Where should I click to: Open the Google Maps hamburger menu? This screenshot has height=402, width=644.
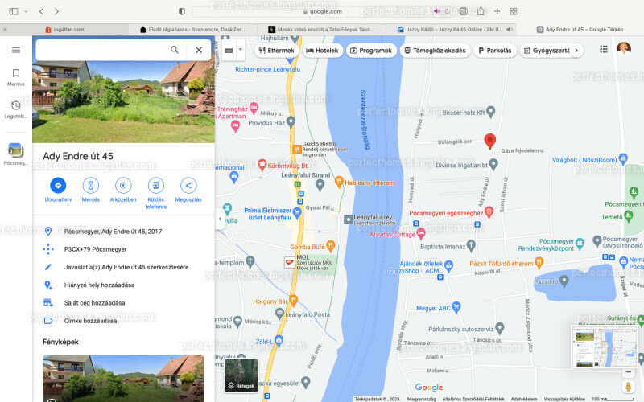click(x=16, y=50)
